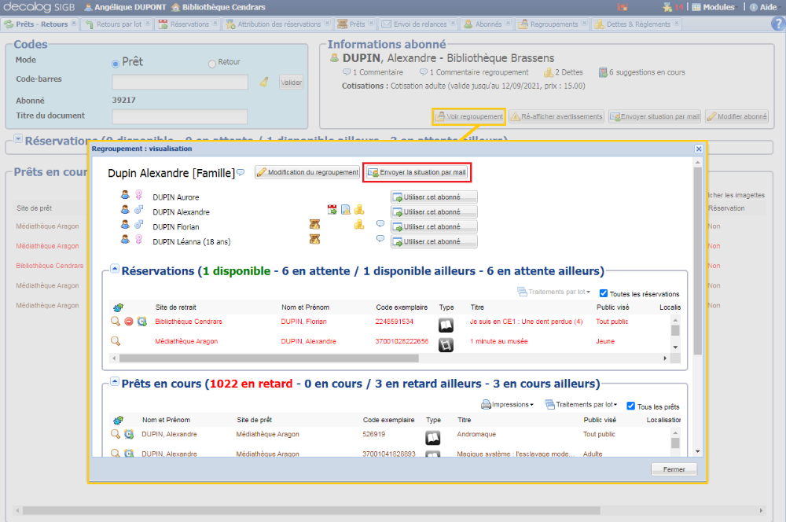Click the warning triangle icon for DUPIN Léanna
Screen dimensions: 786x522
tap(314, 238)
